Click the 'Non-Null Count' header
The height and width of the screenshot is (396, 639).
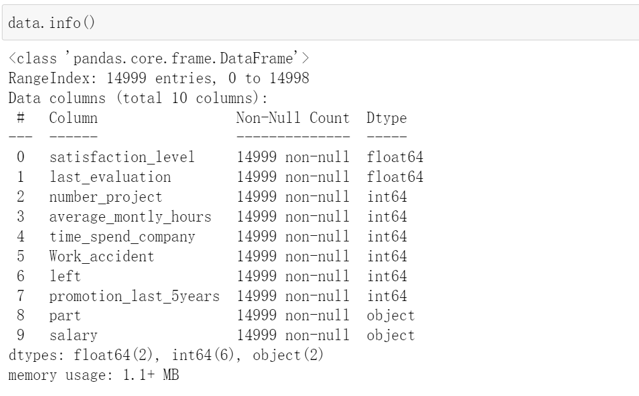click(x=293, y=118)
